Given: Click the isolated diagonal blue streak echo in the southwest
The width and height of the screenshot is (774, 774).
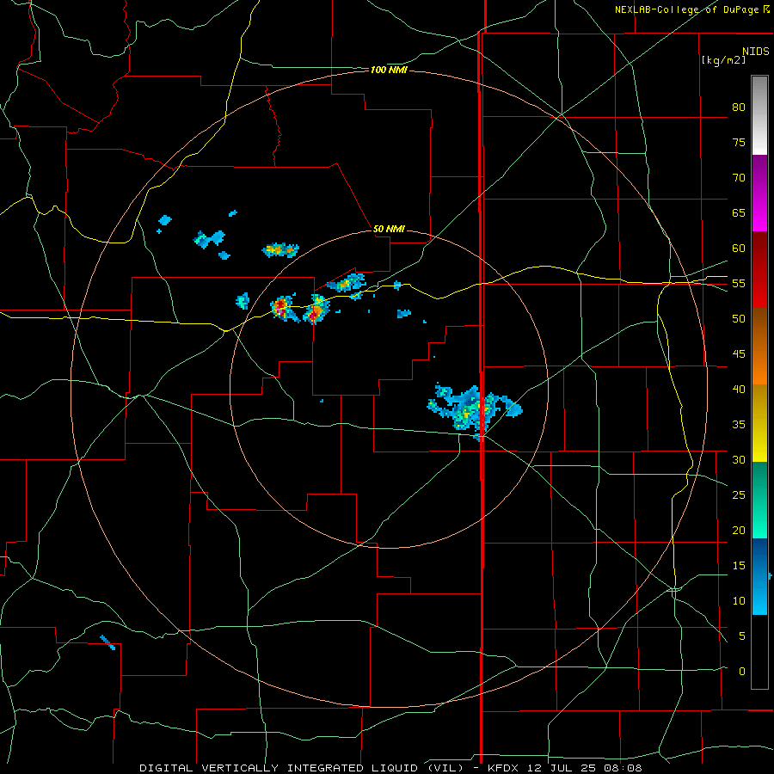Looking at the screenshot, I should [107, 642].
